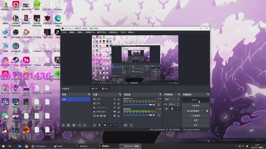The height and width of the screenshot is (149, 266).
Task: Open scene filters icon in Scenes panel footer
Action: (74, 125)
